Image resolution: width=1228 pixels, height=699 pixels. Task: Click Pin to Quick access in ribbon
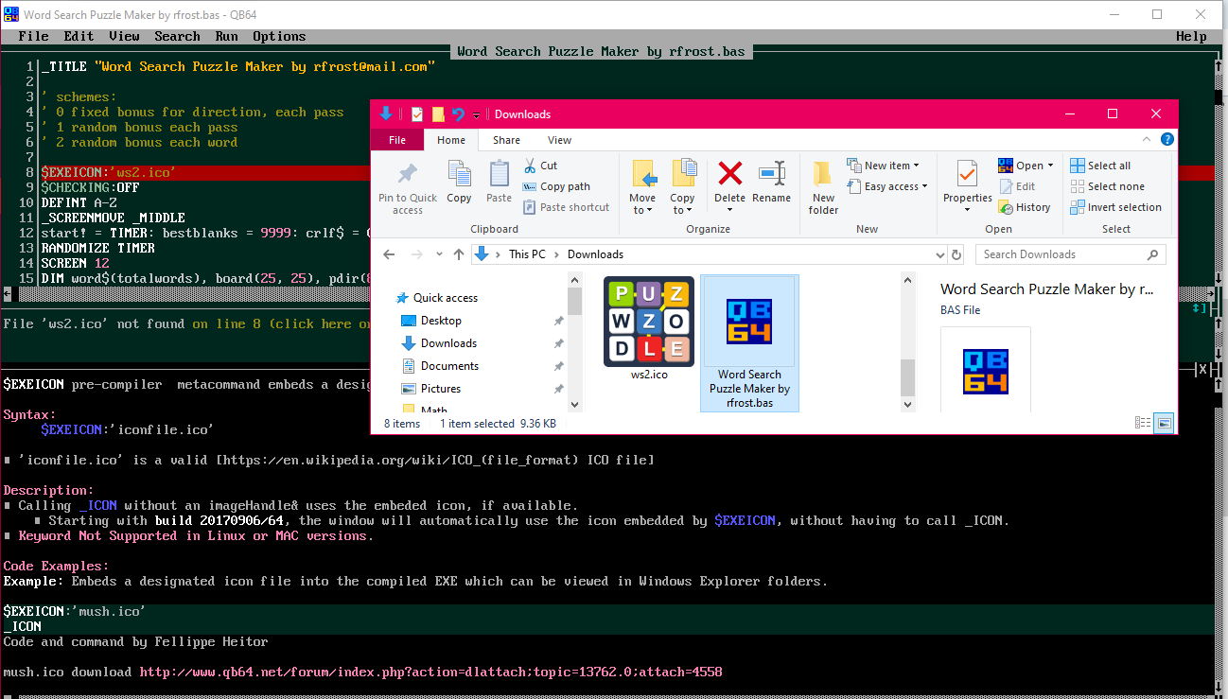pyautogui.click(x=408, y=188)
